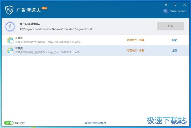Click the IE icon in first IE首页 row

[10, 40]
